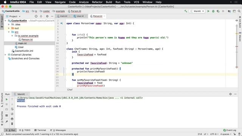Open the Event Log
242x136 pixels.
click(230, 130)
